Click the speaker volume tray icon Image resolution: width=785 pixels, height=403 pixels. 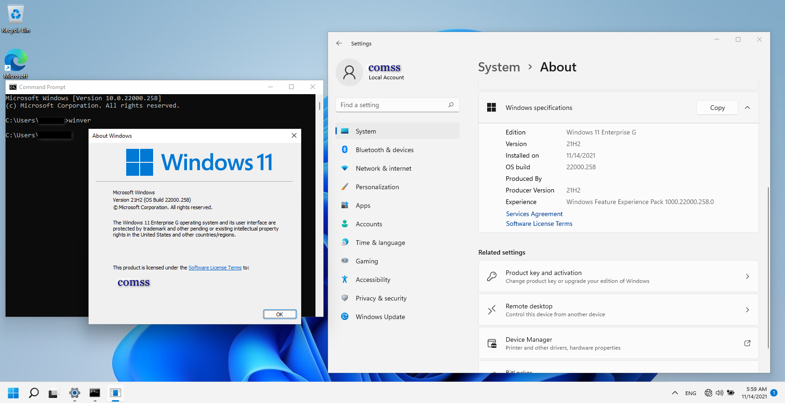720,393
